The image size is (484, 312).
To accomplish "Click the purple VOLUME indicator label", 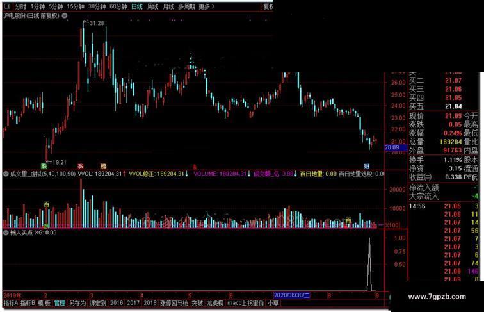I will tap(206, 174).
